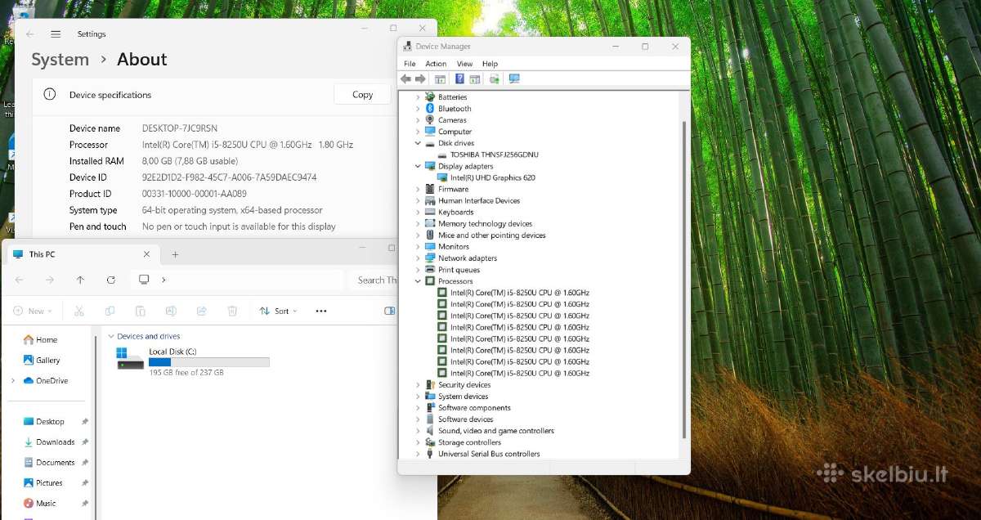Click back arrow in Settings window
Image resolution: width=981 pixels, height=520 pixels.
(30, 34)
